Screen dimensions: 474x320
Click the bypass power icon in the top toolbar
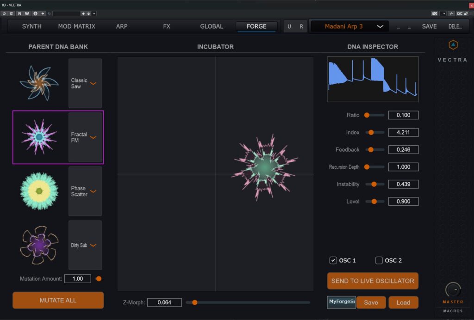[4, 13]
